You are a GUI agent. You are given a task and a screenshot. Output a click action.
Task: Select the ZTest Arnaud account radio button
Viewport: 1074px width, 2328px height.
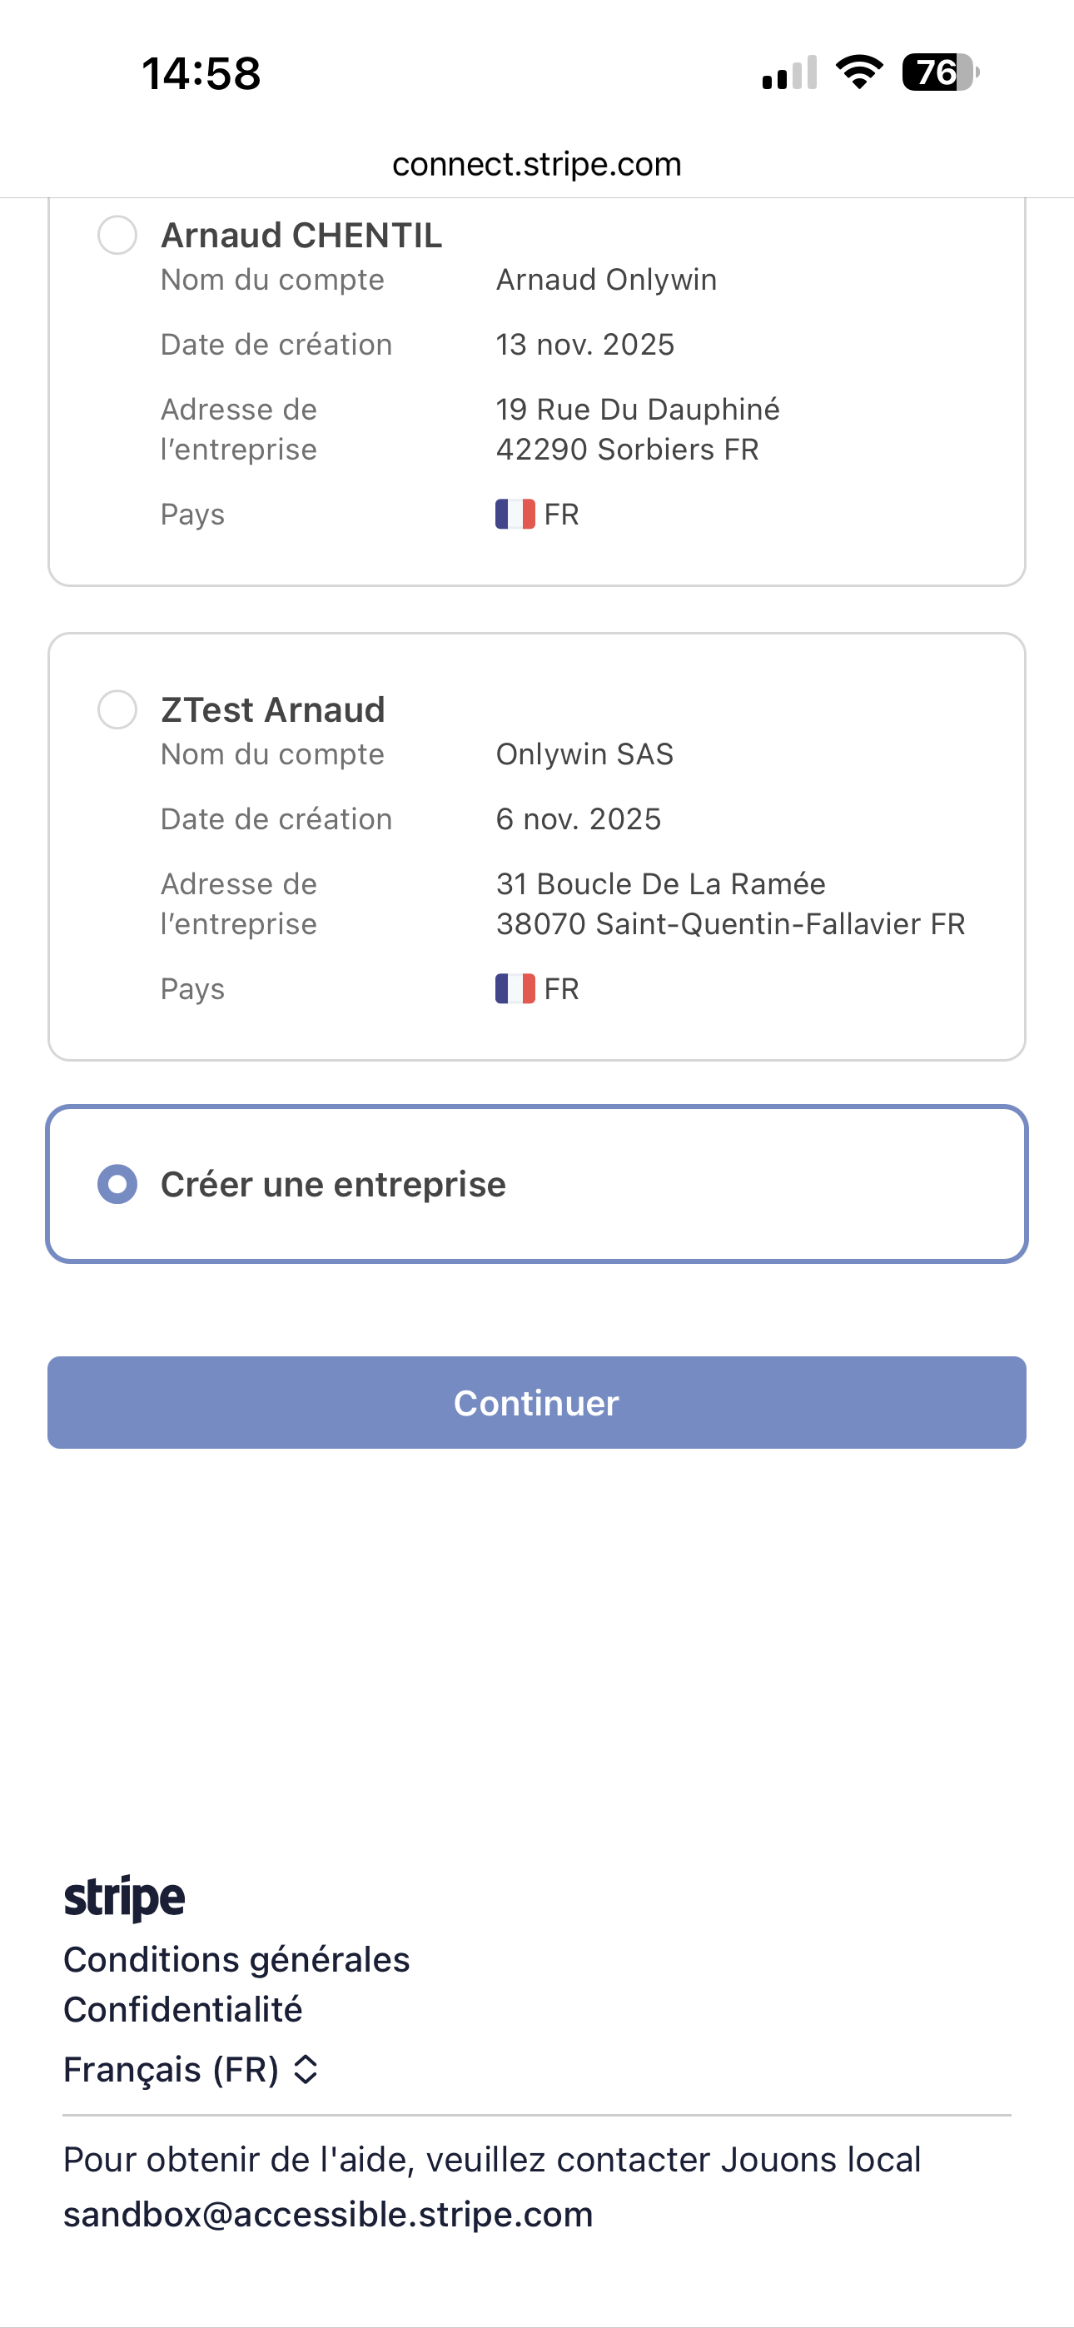[117, 709]
